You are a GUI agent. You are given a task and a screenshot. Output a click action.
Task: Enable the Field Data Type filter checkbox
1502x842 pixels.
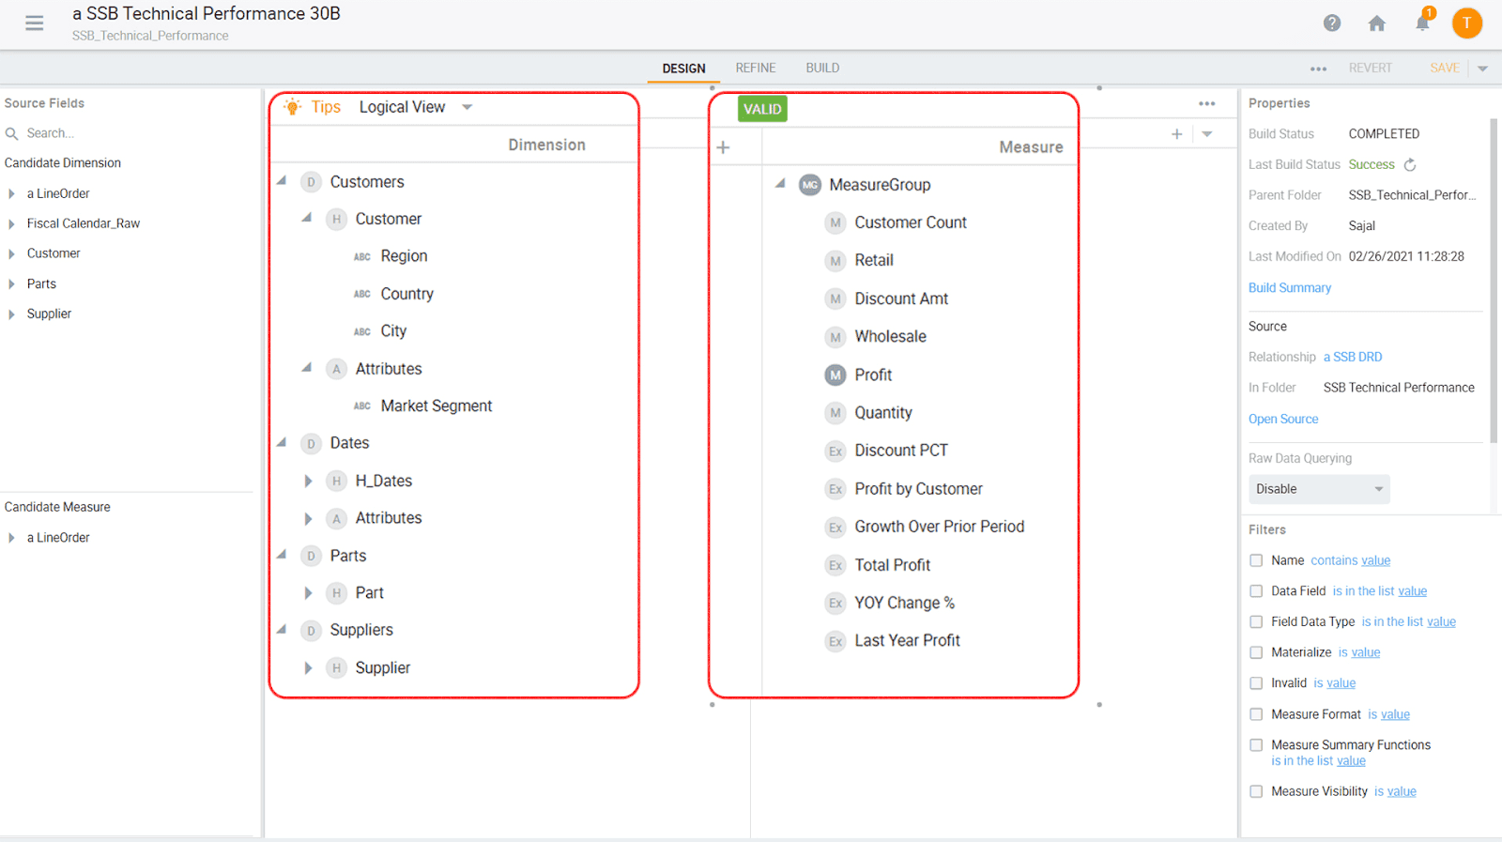(1256, 621)
